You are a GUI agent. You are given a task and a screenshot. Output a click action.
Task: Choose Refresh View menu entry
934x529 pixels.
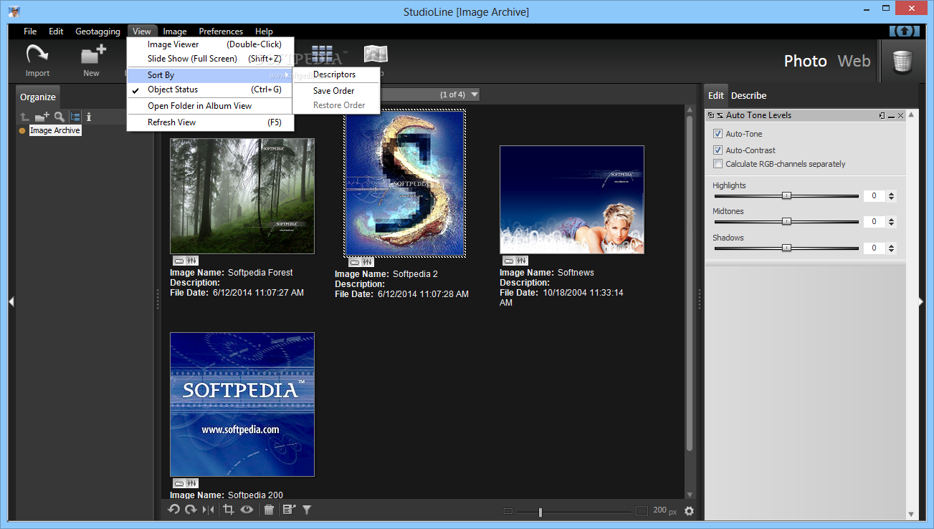(x=210, y=122)
